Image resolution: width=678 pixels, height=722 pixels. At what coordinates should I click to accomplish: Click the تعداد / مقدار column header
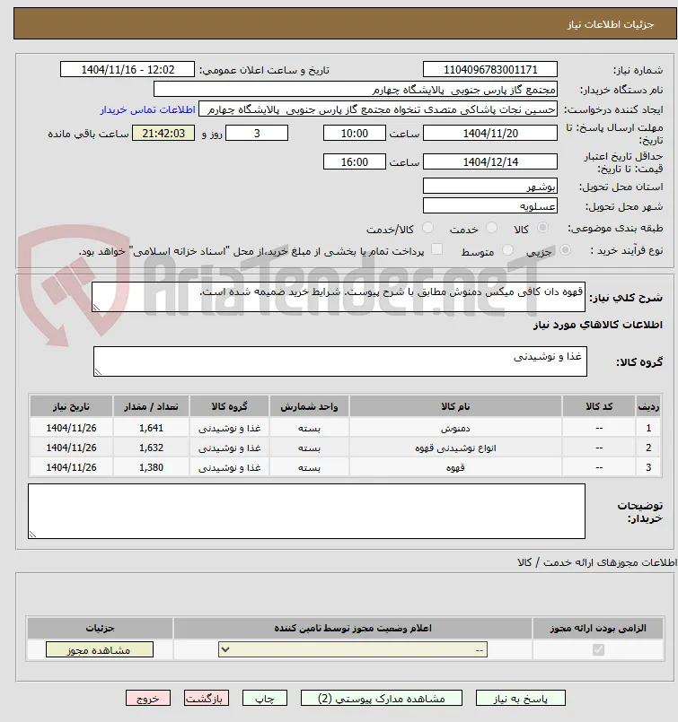[x=151, y=406]
